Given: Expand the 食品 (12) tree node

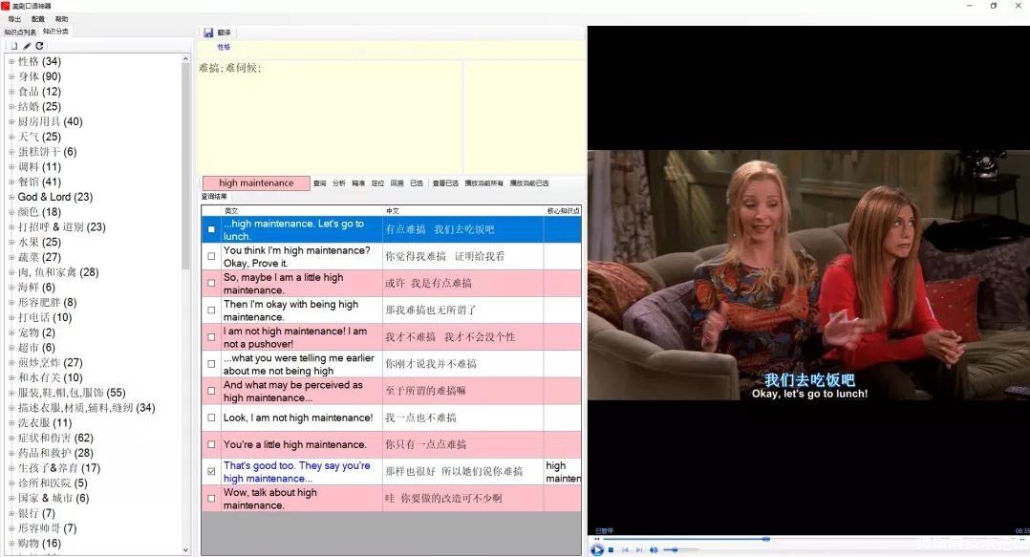Looking at the screenshot, I should (x=11, y=92).
